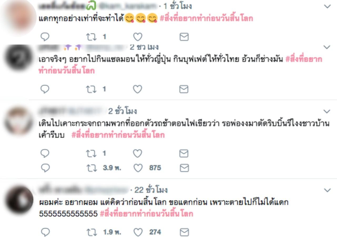The height and width of the screenshot is (237, 337).
Task: Expand the chevron menu of the 22 ชั่วโมง tweet
Action: point(327,190)
